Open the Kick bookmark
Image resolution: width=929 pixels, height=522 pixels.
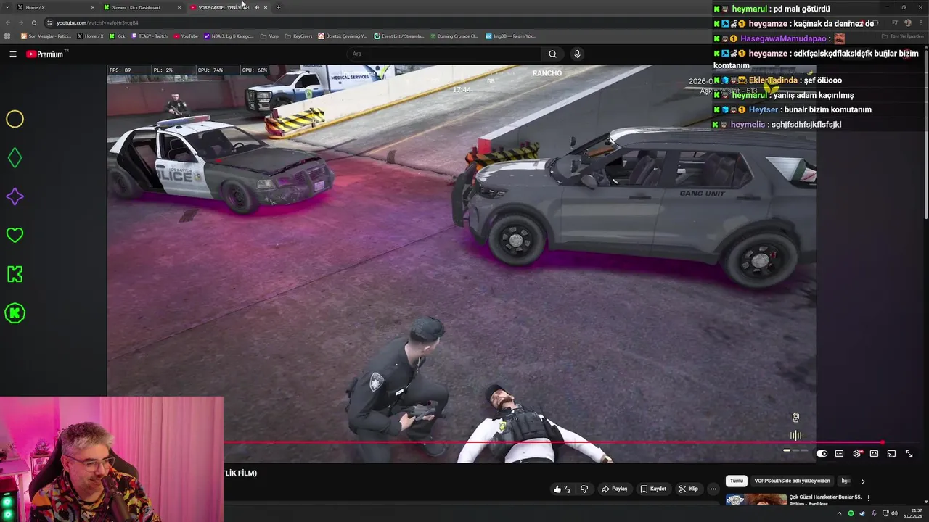click(117, 36)
